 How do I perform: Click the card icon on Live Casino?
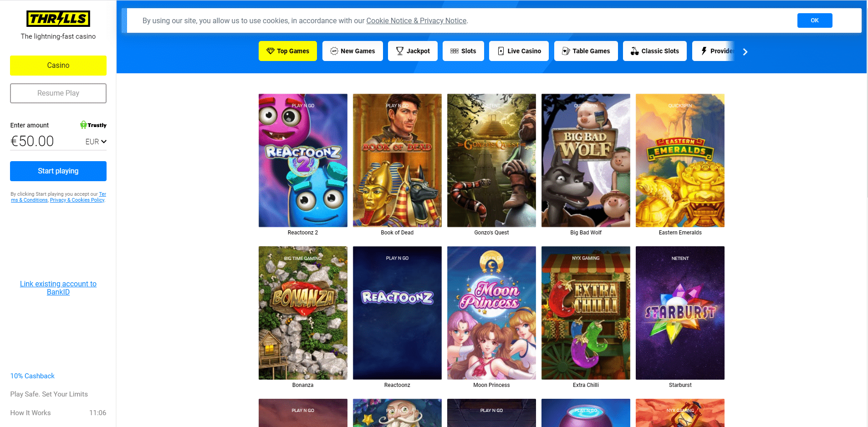[501, 51]
